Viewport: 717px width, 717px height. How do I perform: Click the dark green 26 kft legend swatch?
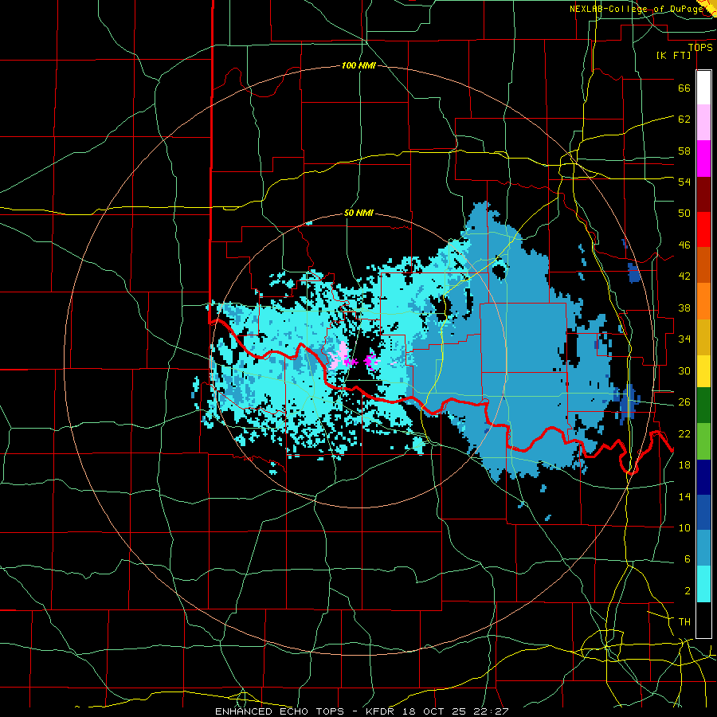click(x=703, y=406)
